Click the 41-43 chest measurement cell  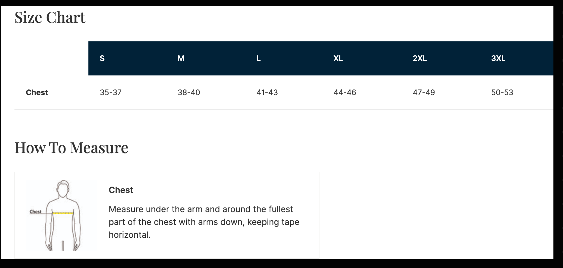click(267, 92)
